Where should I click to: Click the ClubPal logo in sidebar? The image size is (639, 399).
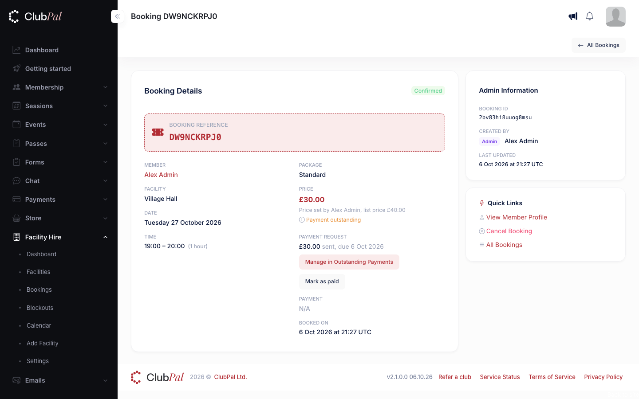[x=35, y=16]
